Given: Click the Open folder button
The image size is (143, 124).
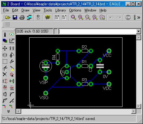Looking at the screenshot, I should click(8, 17).
